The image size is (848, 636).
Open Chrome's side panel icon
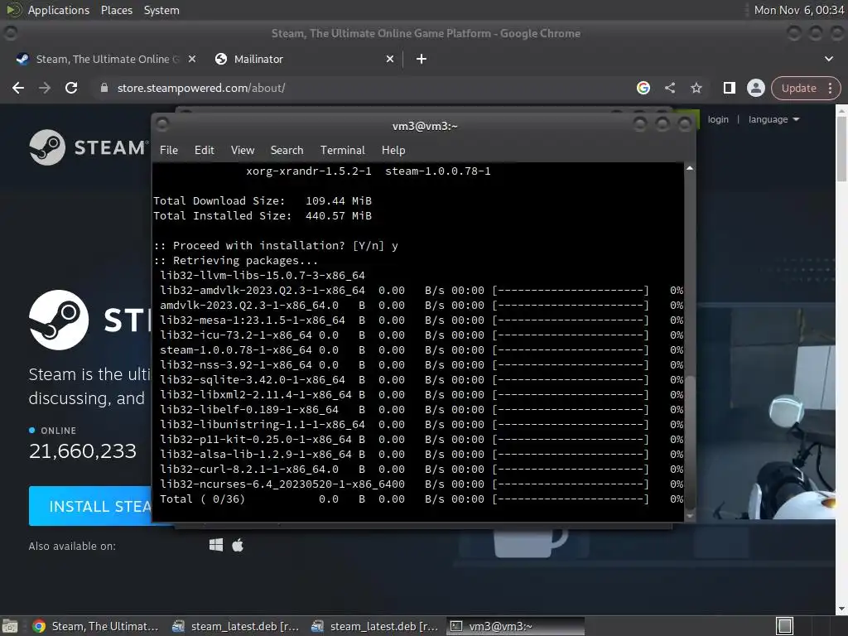pyautogui.click(x=729, y=88)
